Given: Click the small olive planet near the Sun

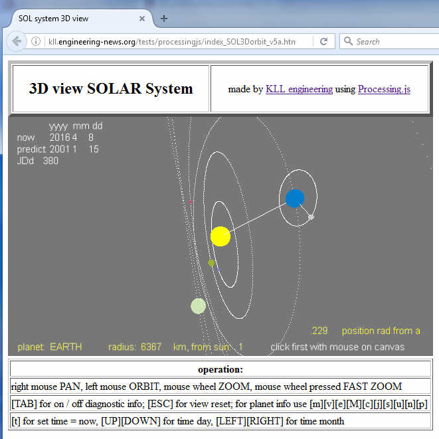Looking at the screenshot, I should [211, 263].
